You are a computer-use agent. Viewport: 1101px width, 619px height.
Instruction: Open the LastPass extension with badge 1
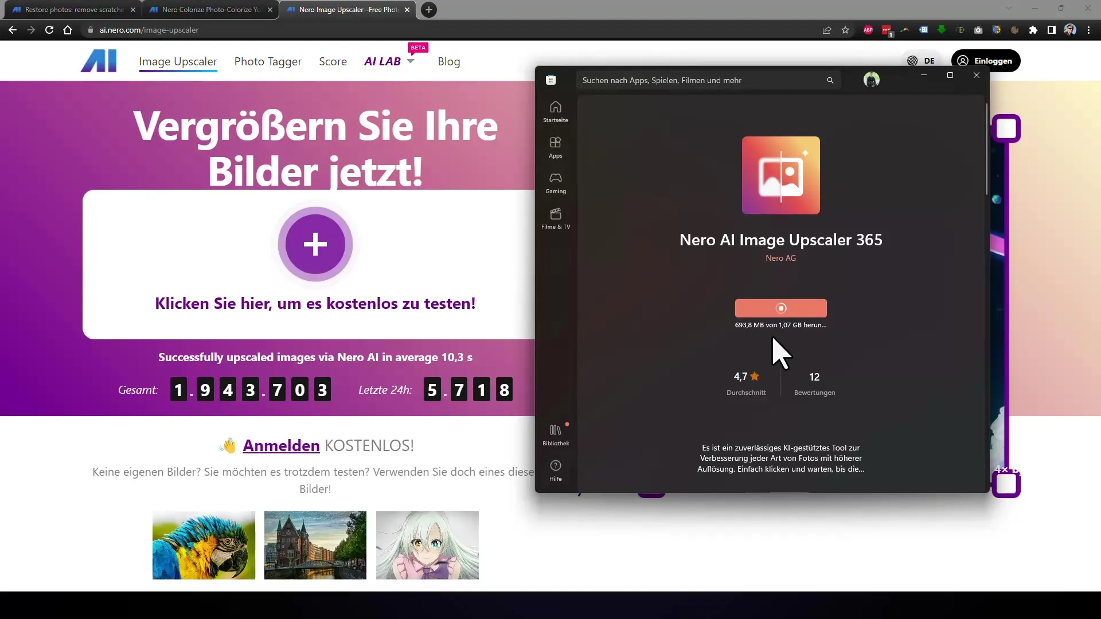click(887, 30)
